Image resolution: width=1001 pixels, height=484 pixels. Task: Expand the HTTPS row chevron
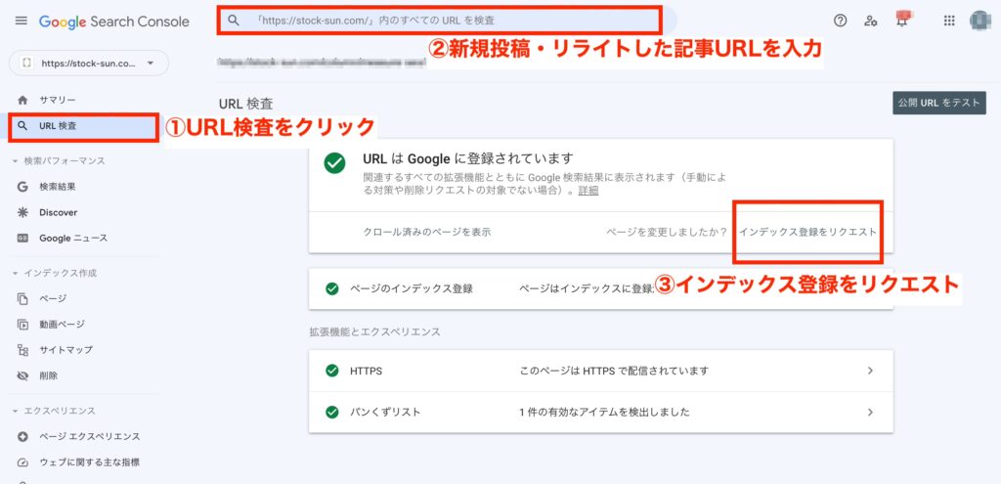(x=870, y=371)
